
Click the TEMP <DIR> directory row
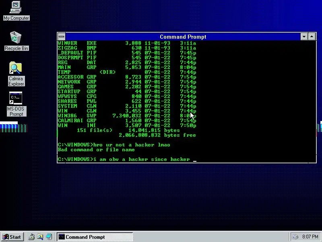tap(127, 72)
